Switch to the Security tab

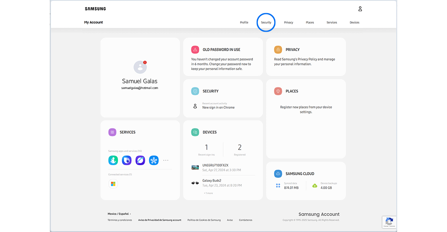pyautogui.click(x=266, y=22)
